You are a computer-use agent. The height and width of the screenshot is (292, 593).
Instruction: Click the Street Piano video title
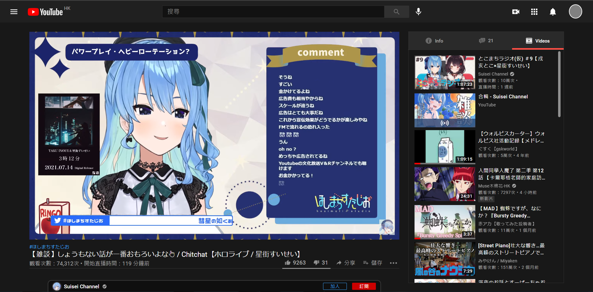pos(511,249)
